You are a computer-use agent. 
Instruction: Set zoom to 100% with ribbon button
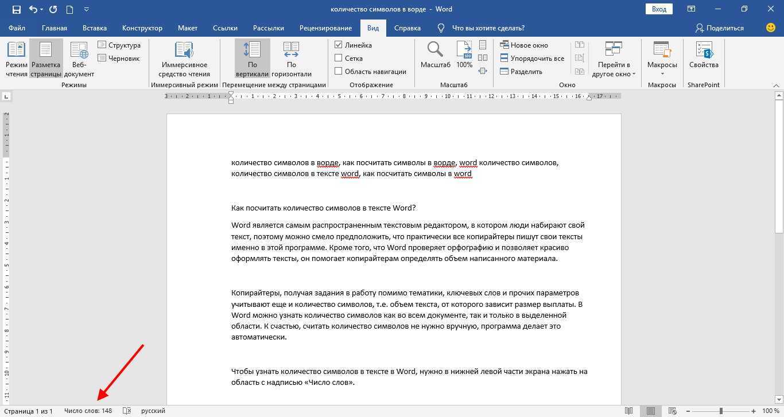coord(464,55)
